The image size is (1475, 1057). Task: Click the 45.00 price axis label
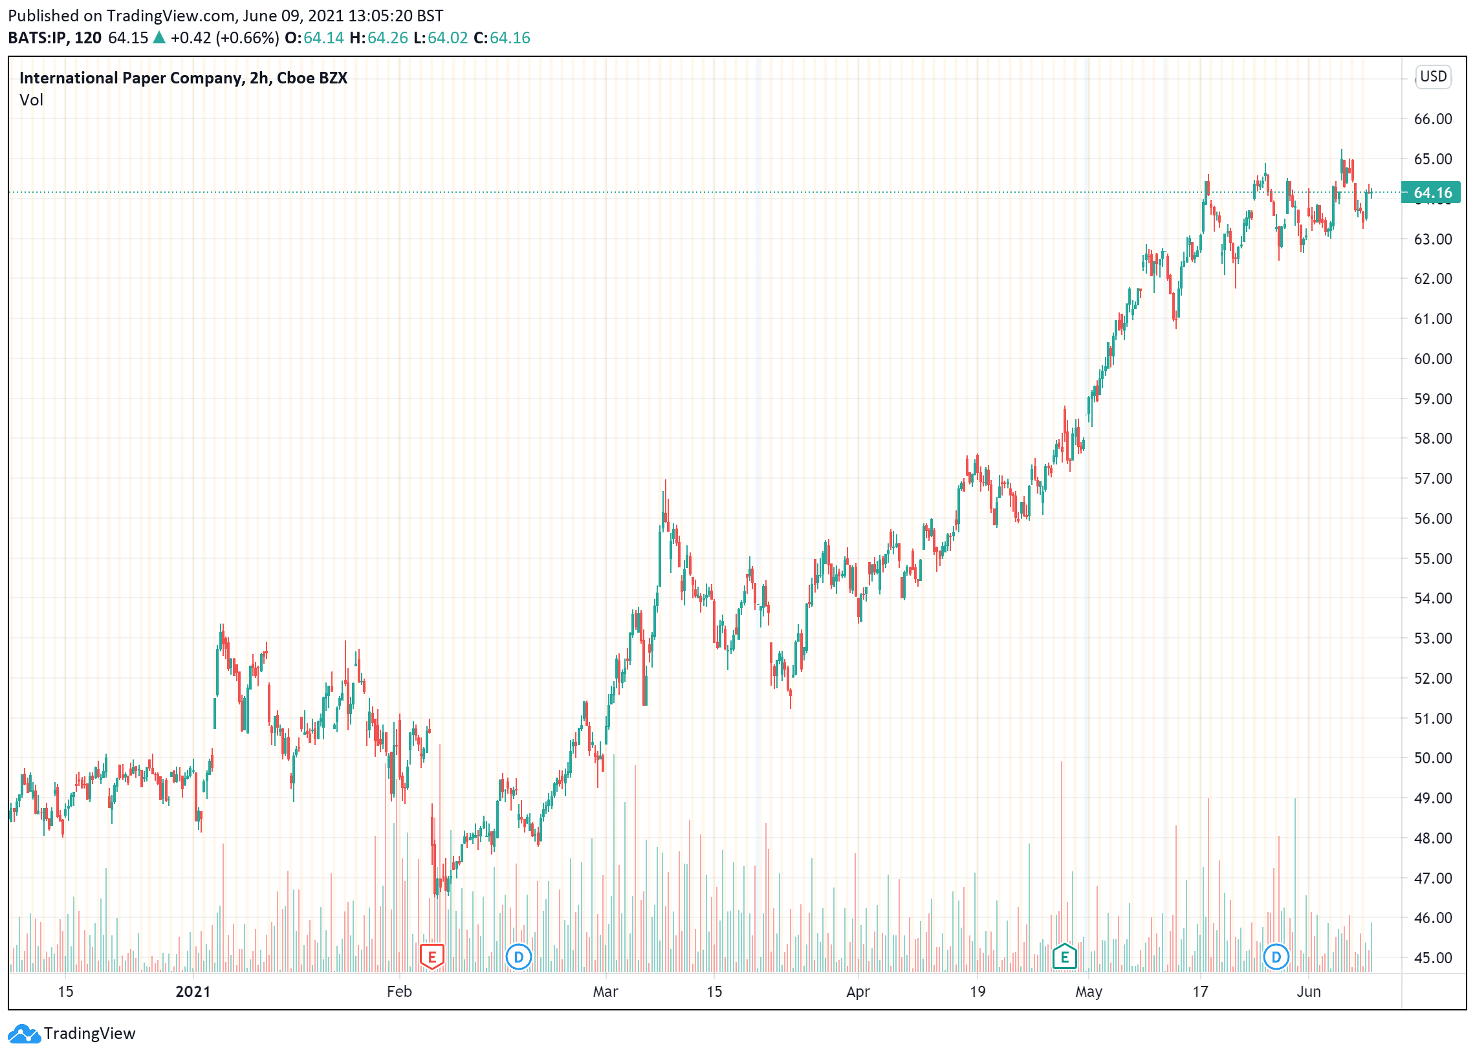point(1433,958)
